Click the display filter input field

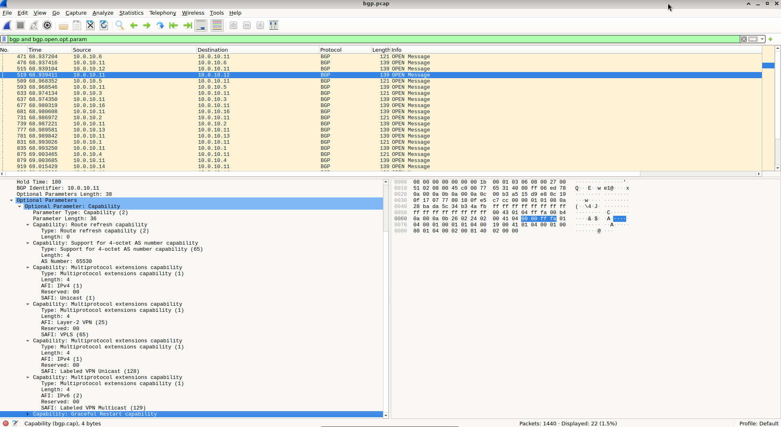pos(374,39)
